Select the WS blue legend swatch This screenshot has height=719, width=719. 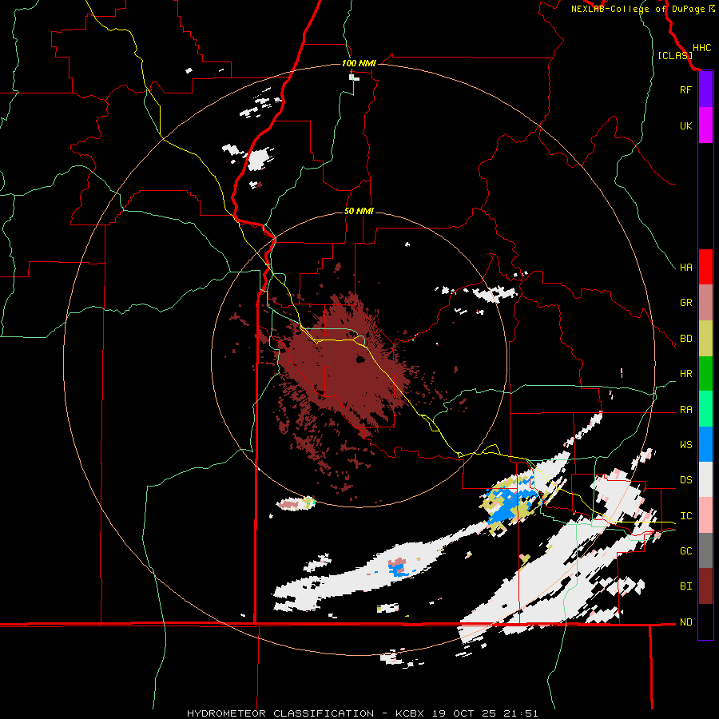click(x=705, y=444)
